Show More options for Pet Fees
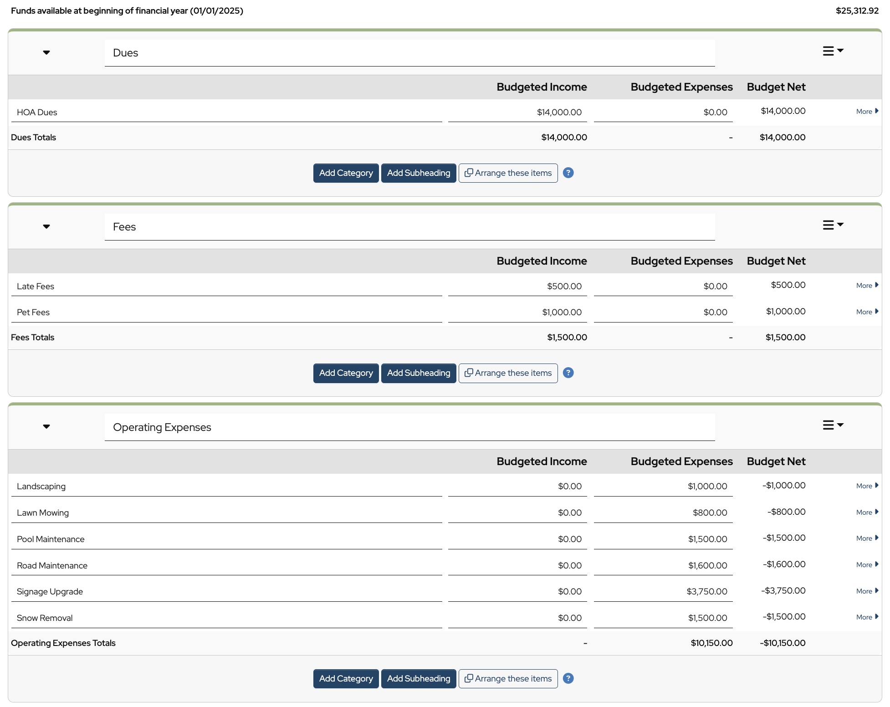 tap(867, 312)
